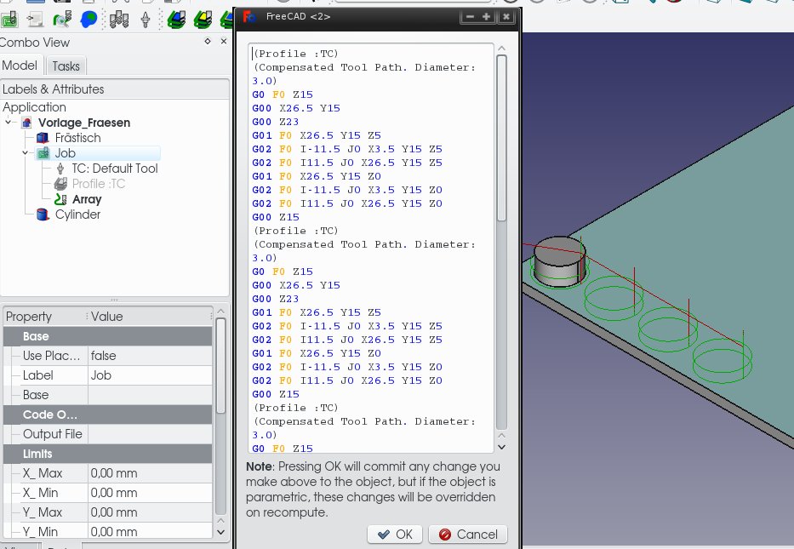Screen dimensions: 794x549
Task: Click the Path Job toolbar icon
Action: pyautogui.click(x=10, y=17)
